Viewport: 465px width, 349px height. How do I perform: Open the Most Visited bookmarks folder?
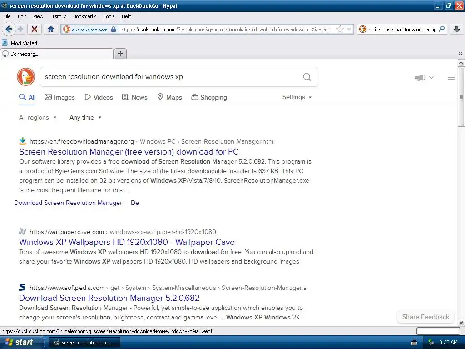point(20,43)
